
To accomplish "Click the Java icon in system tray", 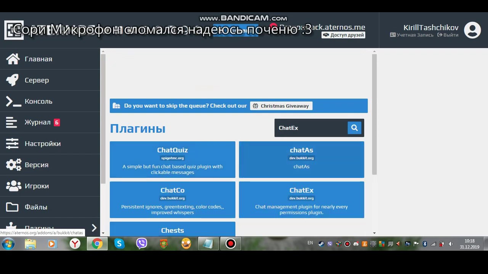I will pyautogui.click(x=364, y=244).
